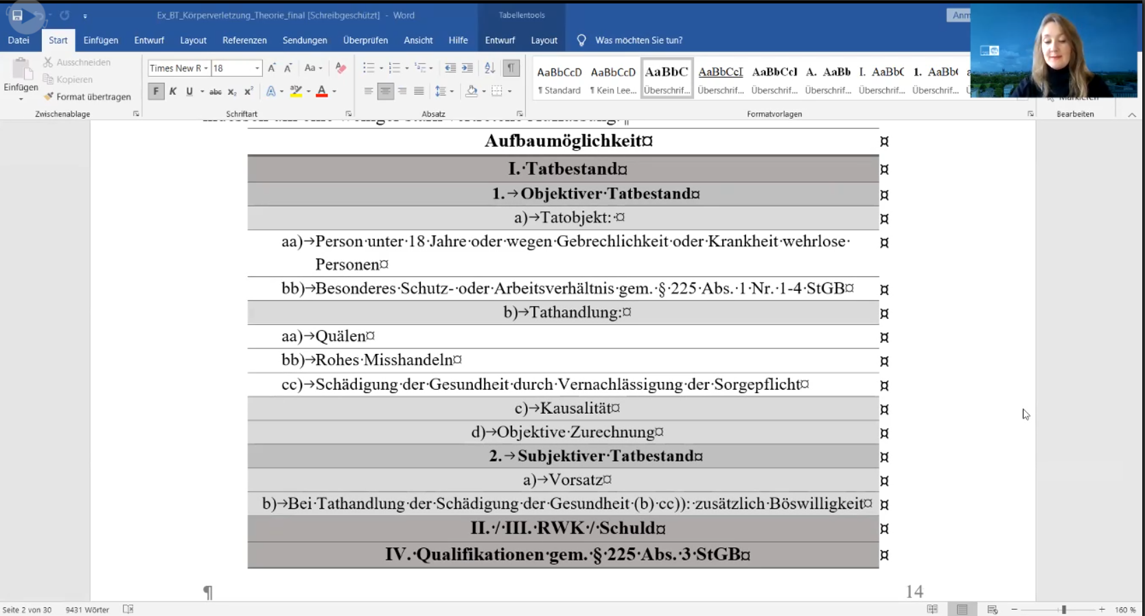Open the Times New Roman font name dropdown
This screenshot has height=616, width=1145.
[x=205, y=68]
